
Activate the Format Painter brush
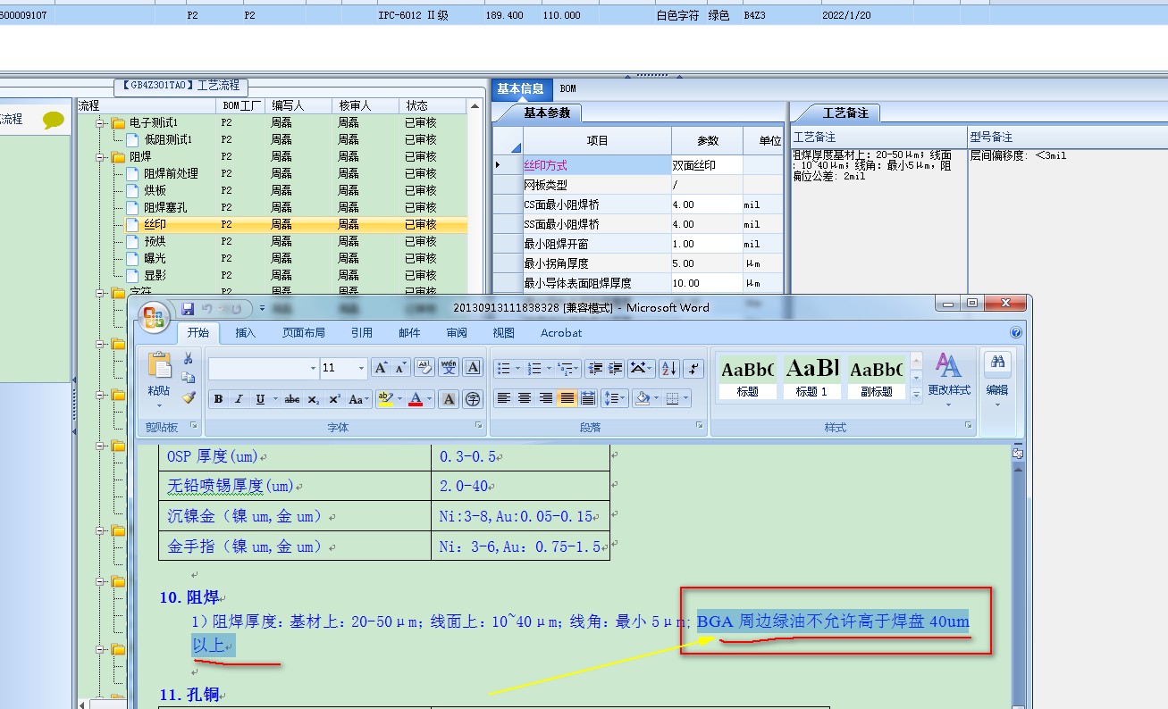pos(188,397)
